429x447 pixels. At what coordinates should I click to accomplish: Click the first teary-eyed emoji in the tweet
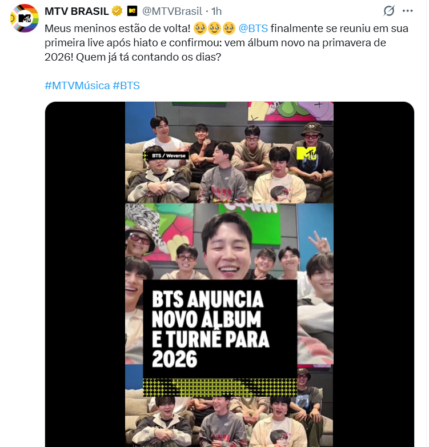[x=200, y=29]
